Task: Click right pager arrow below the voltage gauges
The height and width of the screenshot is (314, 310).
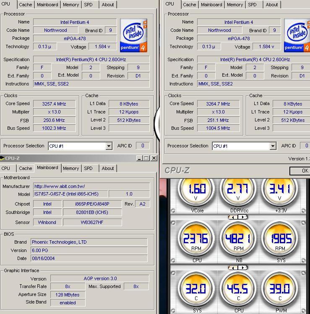Action: (242, 217)
